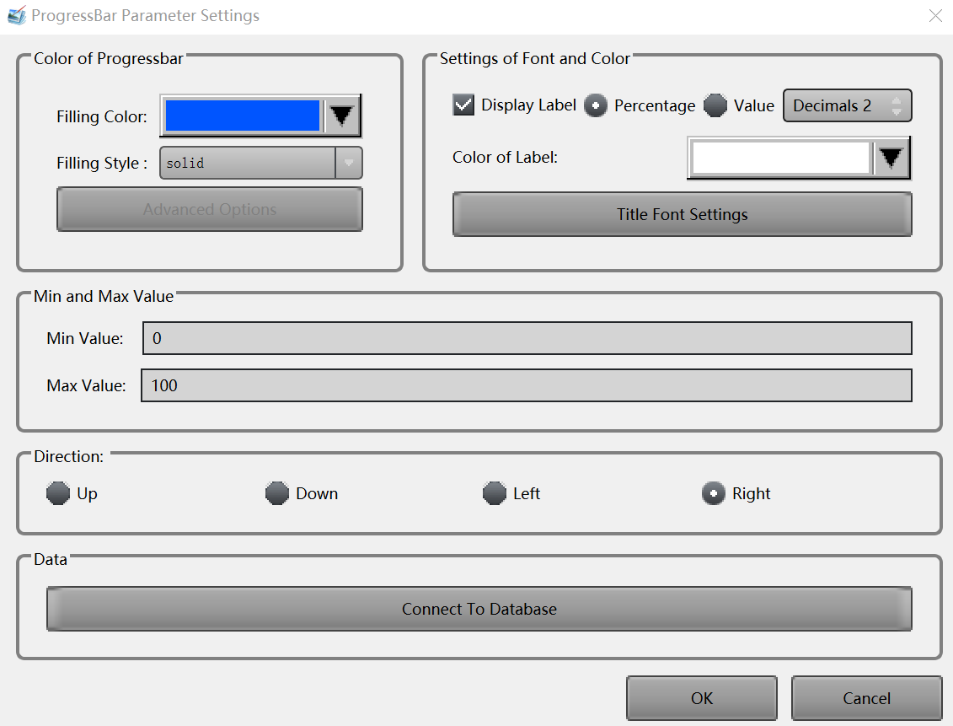953x726 pixels.
Task: Click the ProgressBar app icon in title bar
Action: tap(16, 16)
